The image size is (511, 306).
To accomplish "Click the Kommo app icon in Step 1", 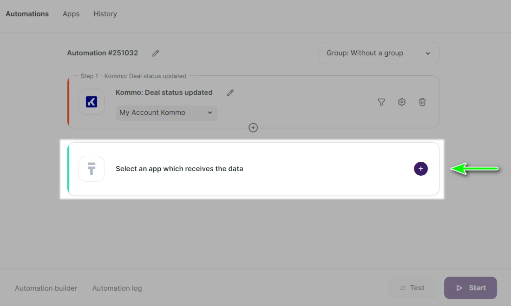I will point(92,102).
